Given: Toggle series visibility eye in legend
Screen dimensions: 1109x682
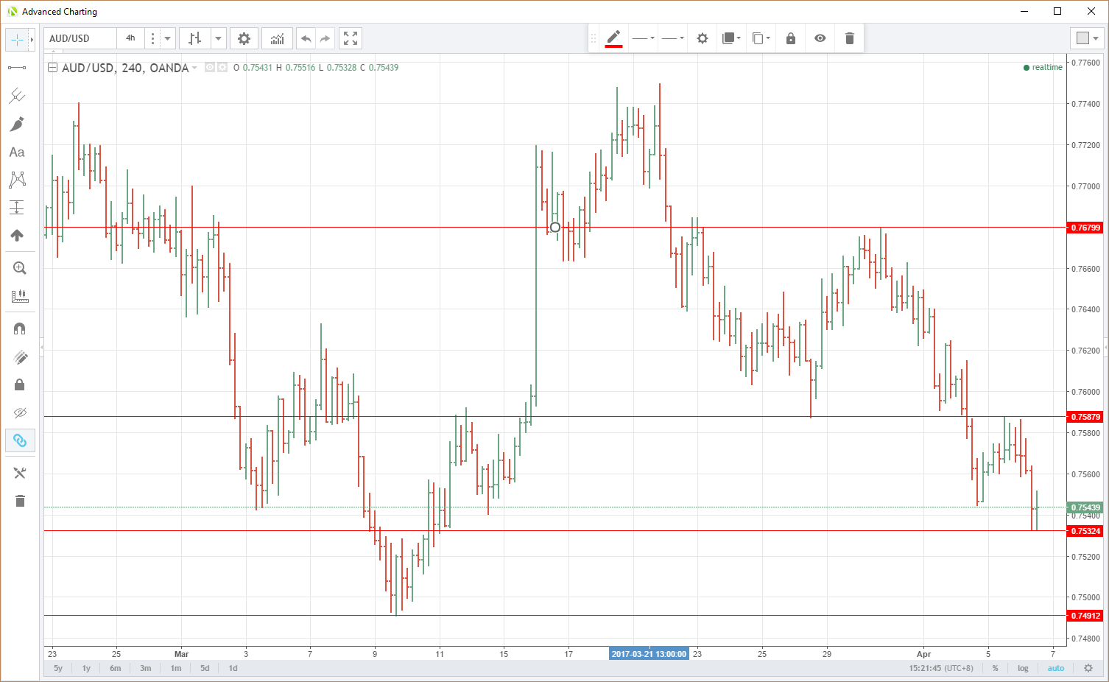Looking at the screenshot, I should 210,67.
